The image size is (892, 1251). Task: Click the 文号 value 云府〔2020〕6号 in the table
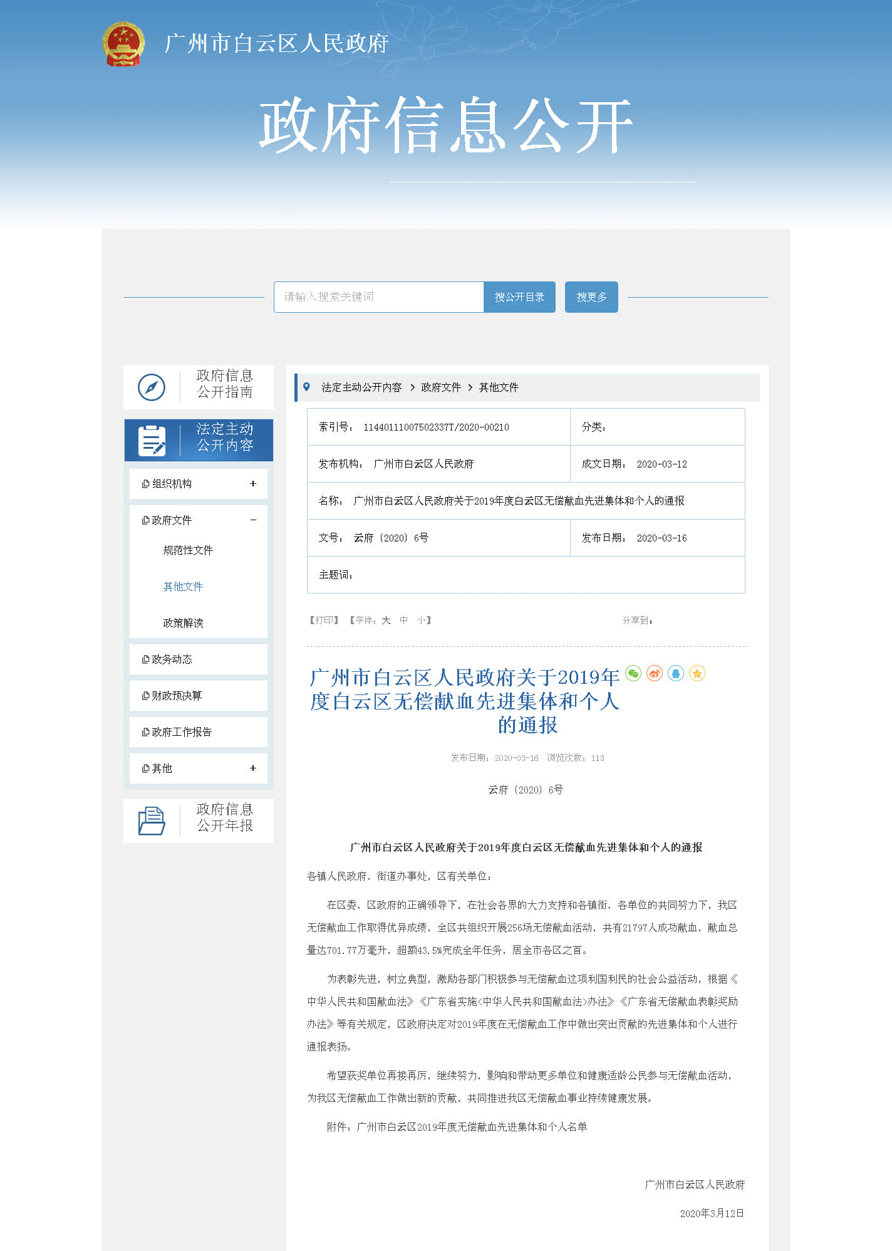click(x=391, y=538)
